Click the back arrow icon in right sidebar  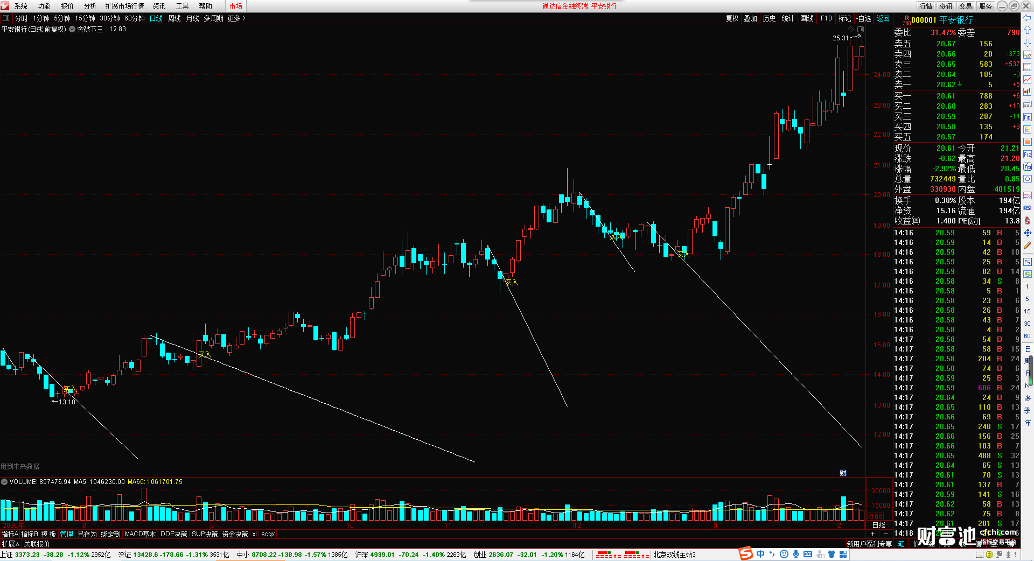click(x=1028, y=18)
